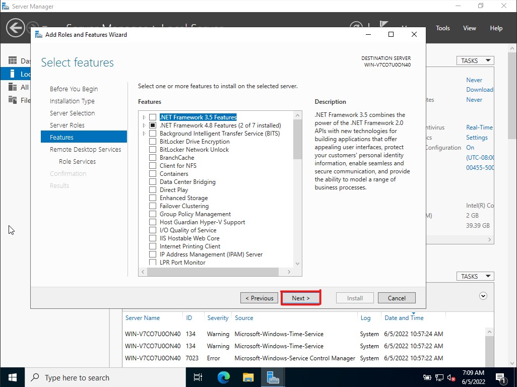
Task: Go to the Server Roles step
Action: pyautogui.click(x=67, y=125)
